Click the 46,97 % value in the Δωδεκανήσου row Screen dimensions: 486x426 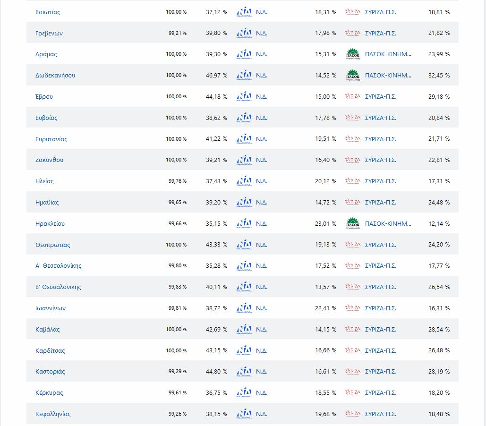(x=217, y=76)
